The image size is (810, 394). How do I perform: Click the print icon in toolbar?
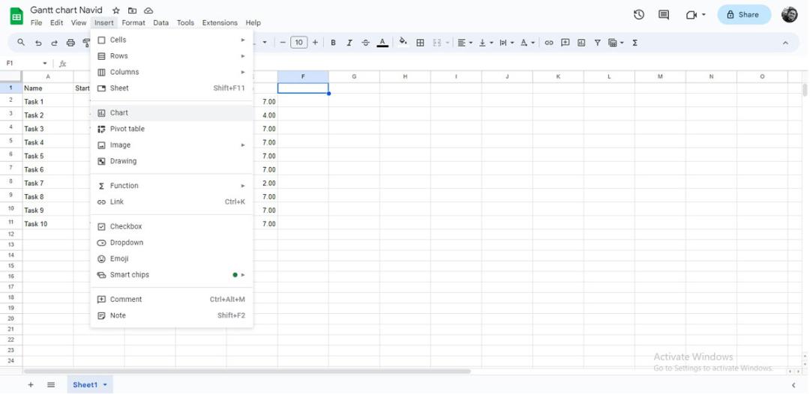(70, 43)
